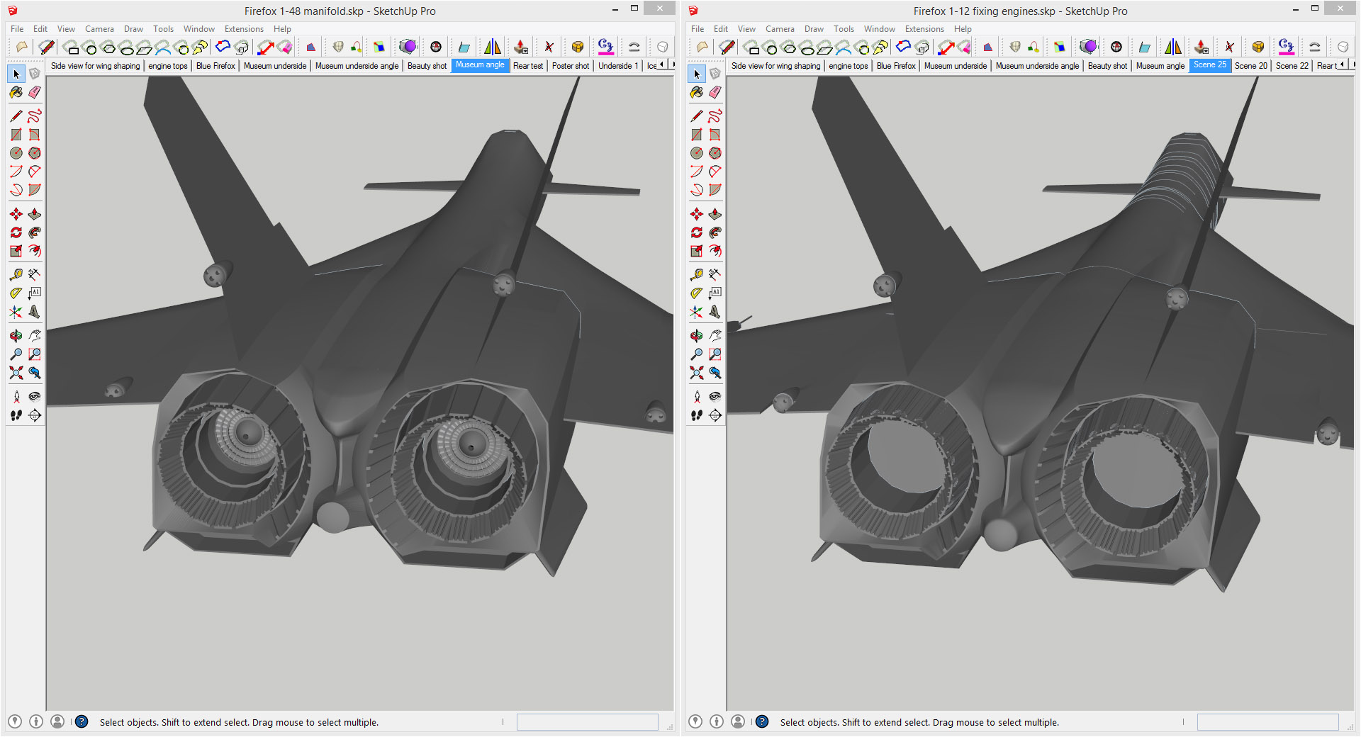Click the yellow cube toolbar icon in right window
1361x737 pixels.
(x=1258, y=47)
